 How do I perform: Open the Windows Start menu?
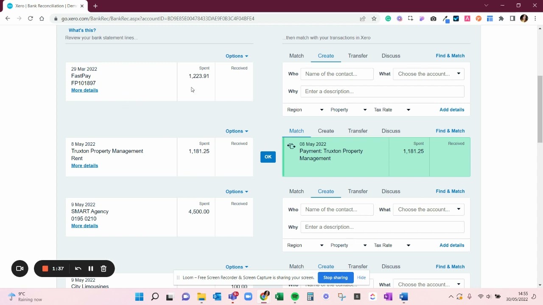coord(139,297)
